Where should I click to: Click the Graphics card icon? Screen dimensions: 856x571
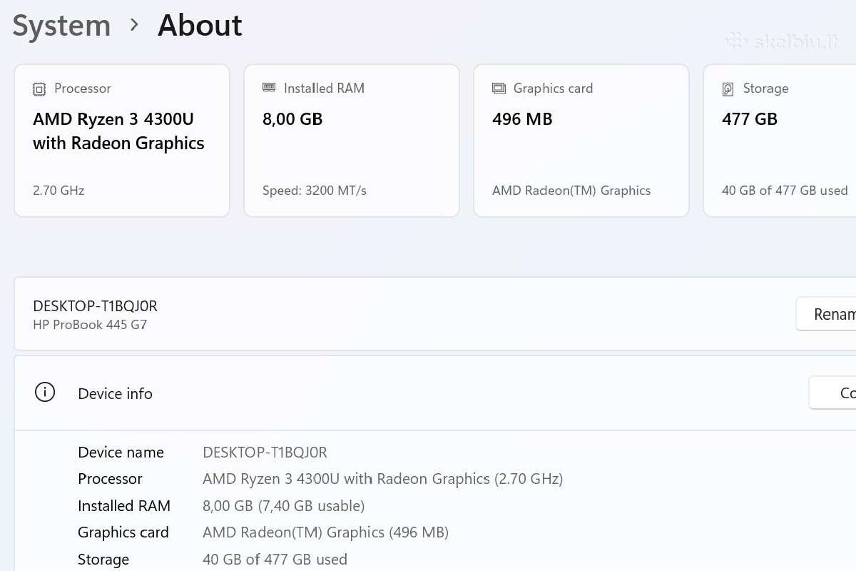(499, 89)
